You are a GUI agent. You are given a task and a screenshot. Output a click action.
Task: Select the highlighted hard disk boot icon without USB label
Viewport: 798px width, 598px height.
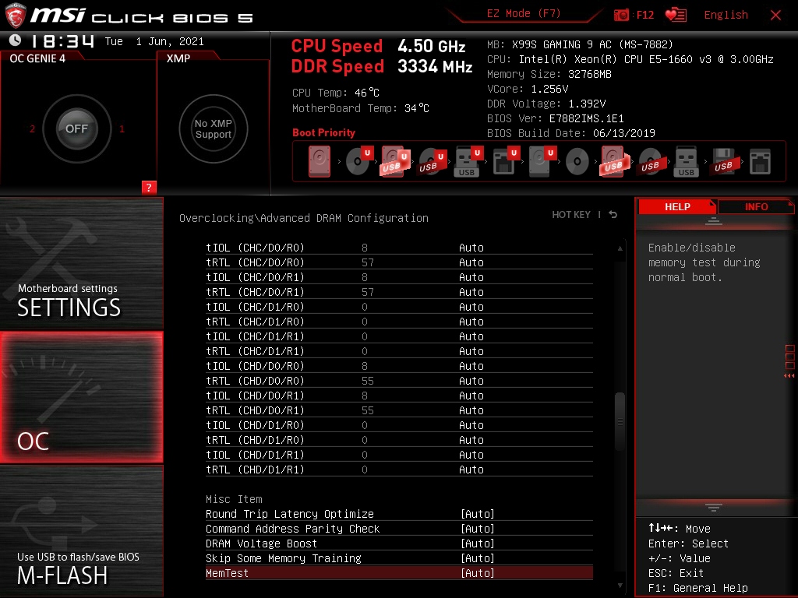(319, 162)
